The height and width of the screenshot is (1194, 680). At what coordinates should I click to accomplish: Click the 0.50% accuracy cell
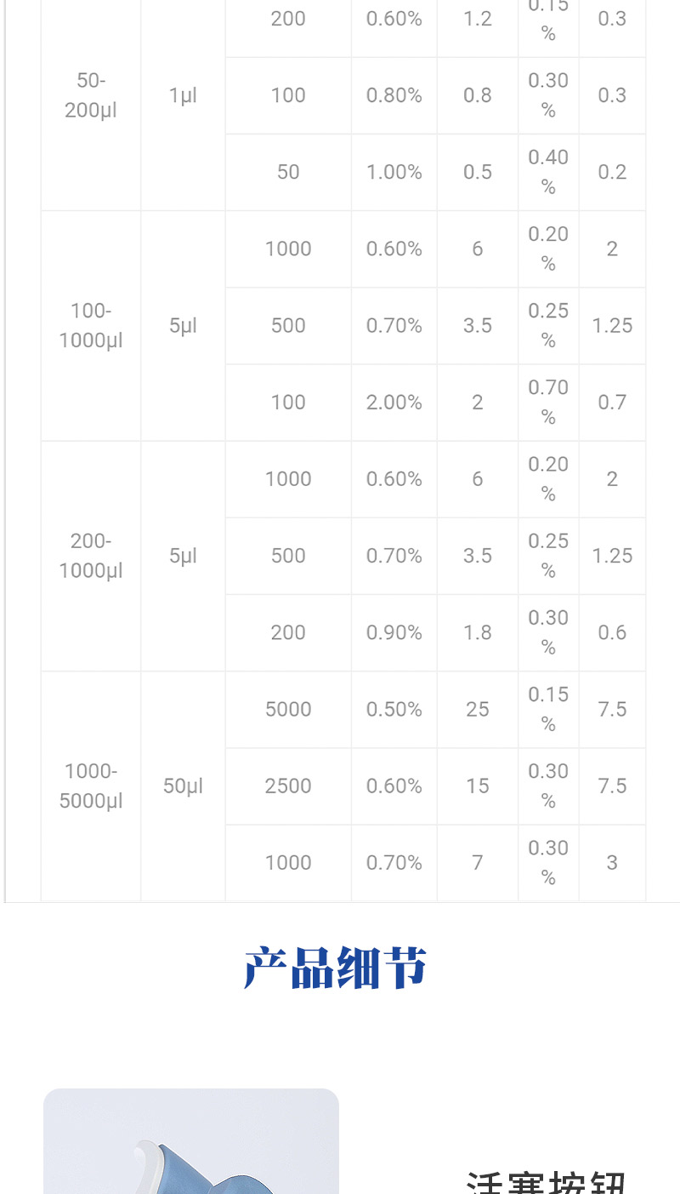click(x=394, y=710)
